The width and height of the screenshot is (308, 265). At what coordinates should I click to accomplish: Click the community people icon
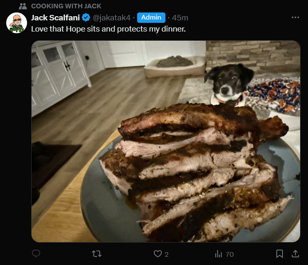tap(23, 6)
